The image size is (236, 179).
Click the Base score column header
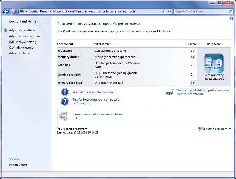[214, 44]
